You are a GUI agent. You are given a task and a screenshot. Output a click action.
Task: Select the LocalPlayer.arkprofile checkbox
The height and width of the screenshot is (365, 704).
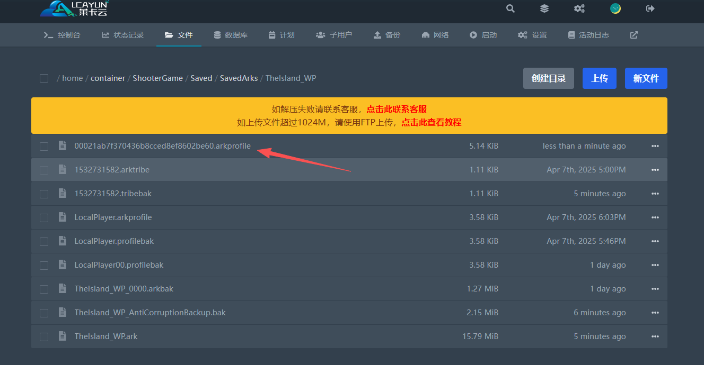[44, 218]
